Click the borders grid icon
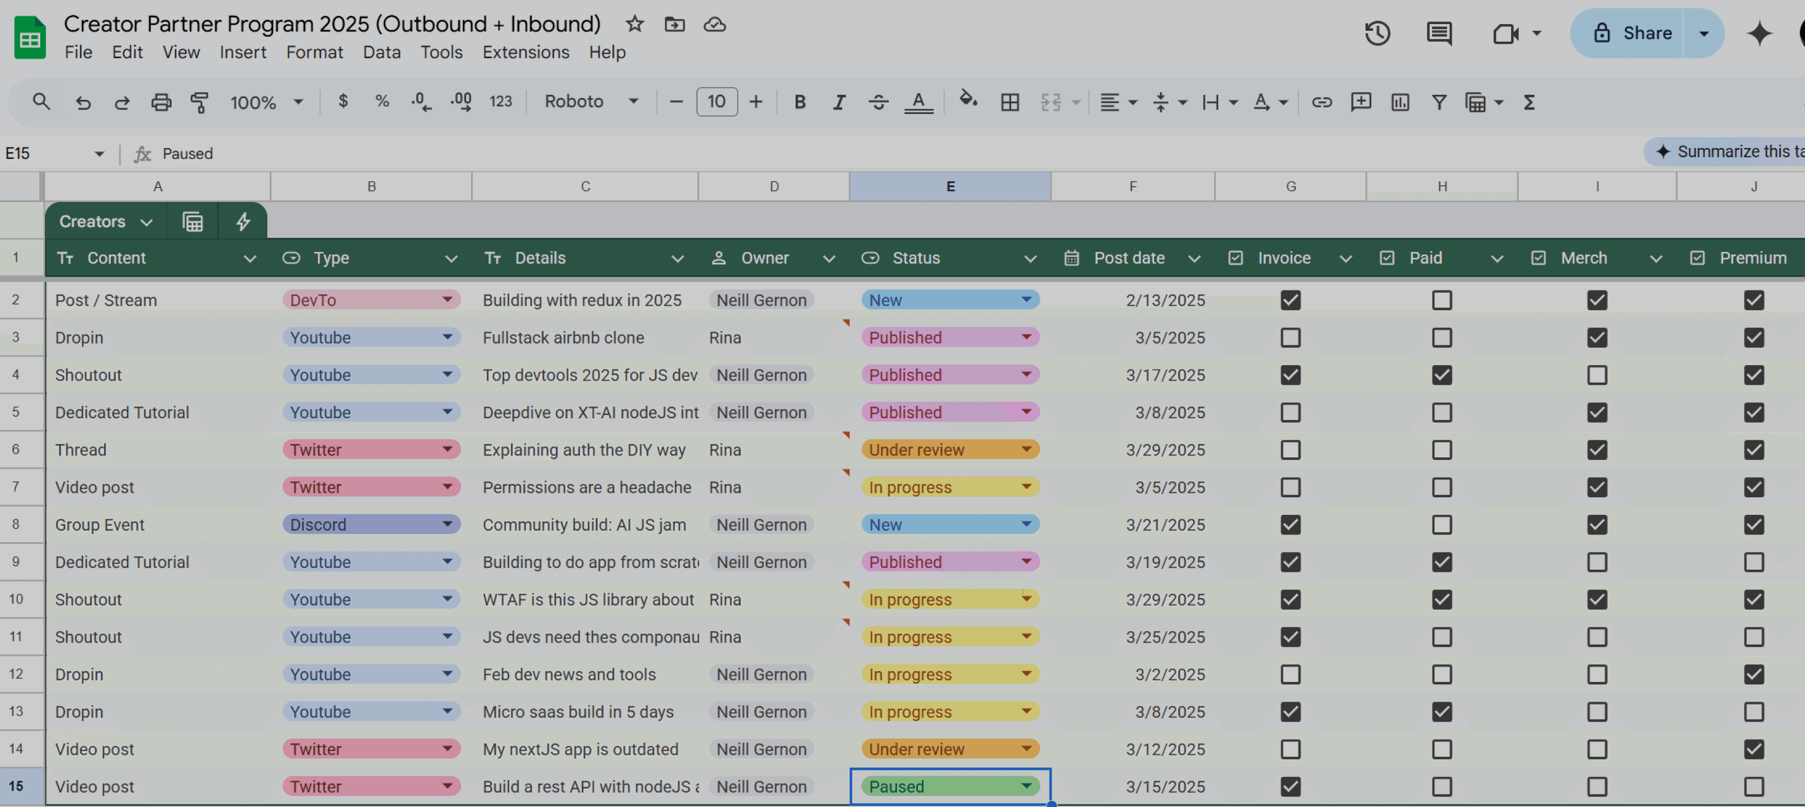The width and height of the screenshot is (1805, 807). click(x=1010, y=103)
